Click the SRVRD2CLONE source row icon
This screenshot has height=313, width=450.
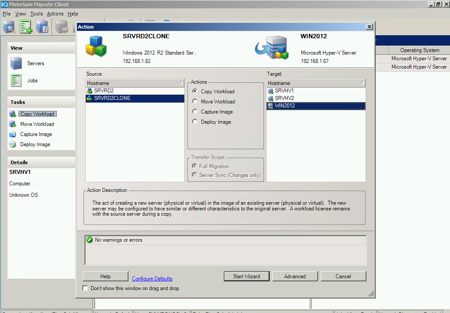point(90,98)
